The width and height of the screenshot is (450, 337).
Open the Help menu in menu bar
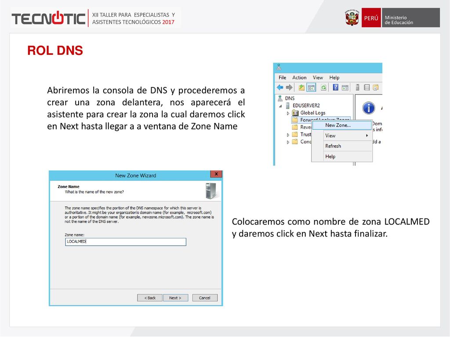(334, 77)
